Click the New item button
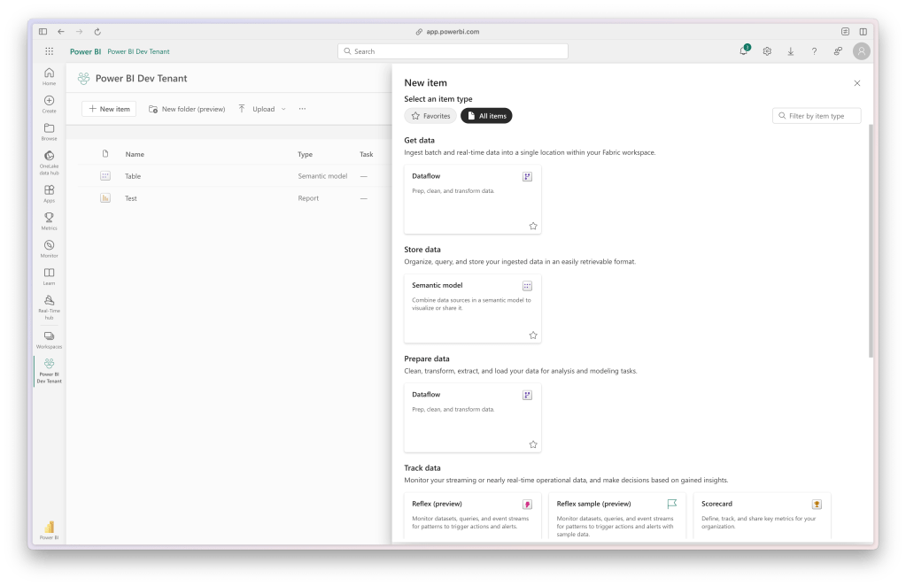Viewport: 906px width, 586px height. tap(109, 109)
